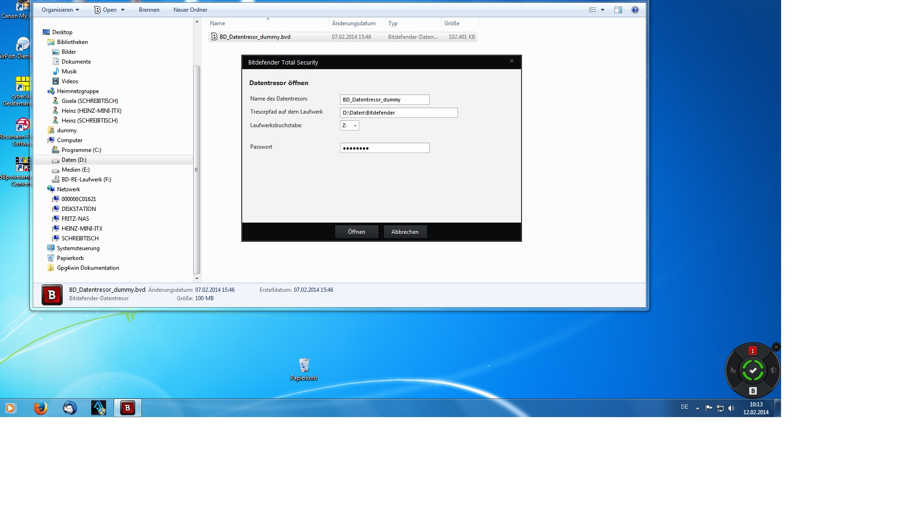
Task: Close the Bitdefender desktop widget
Action: pos(776,347)
